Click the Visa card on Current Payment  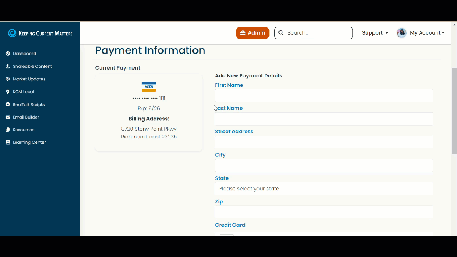tap(149, 87)
